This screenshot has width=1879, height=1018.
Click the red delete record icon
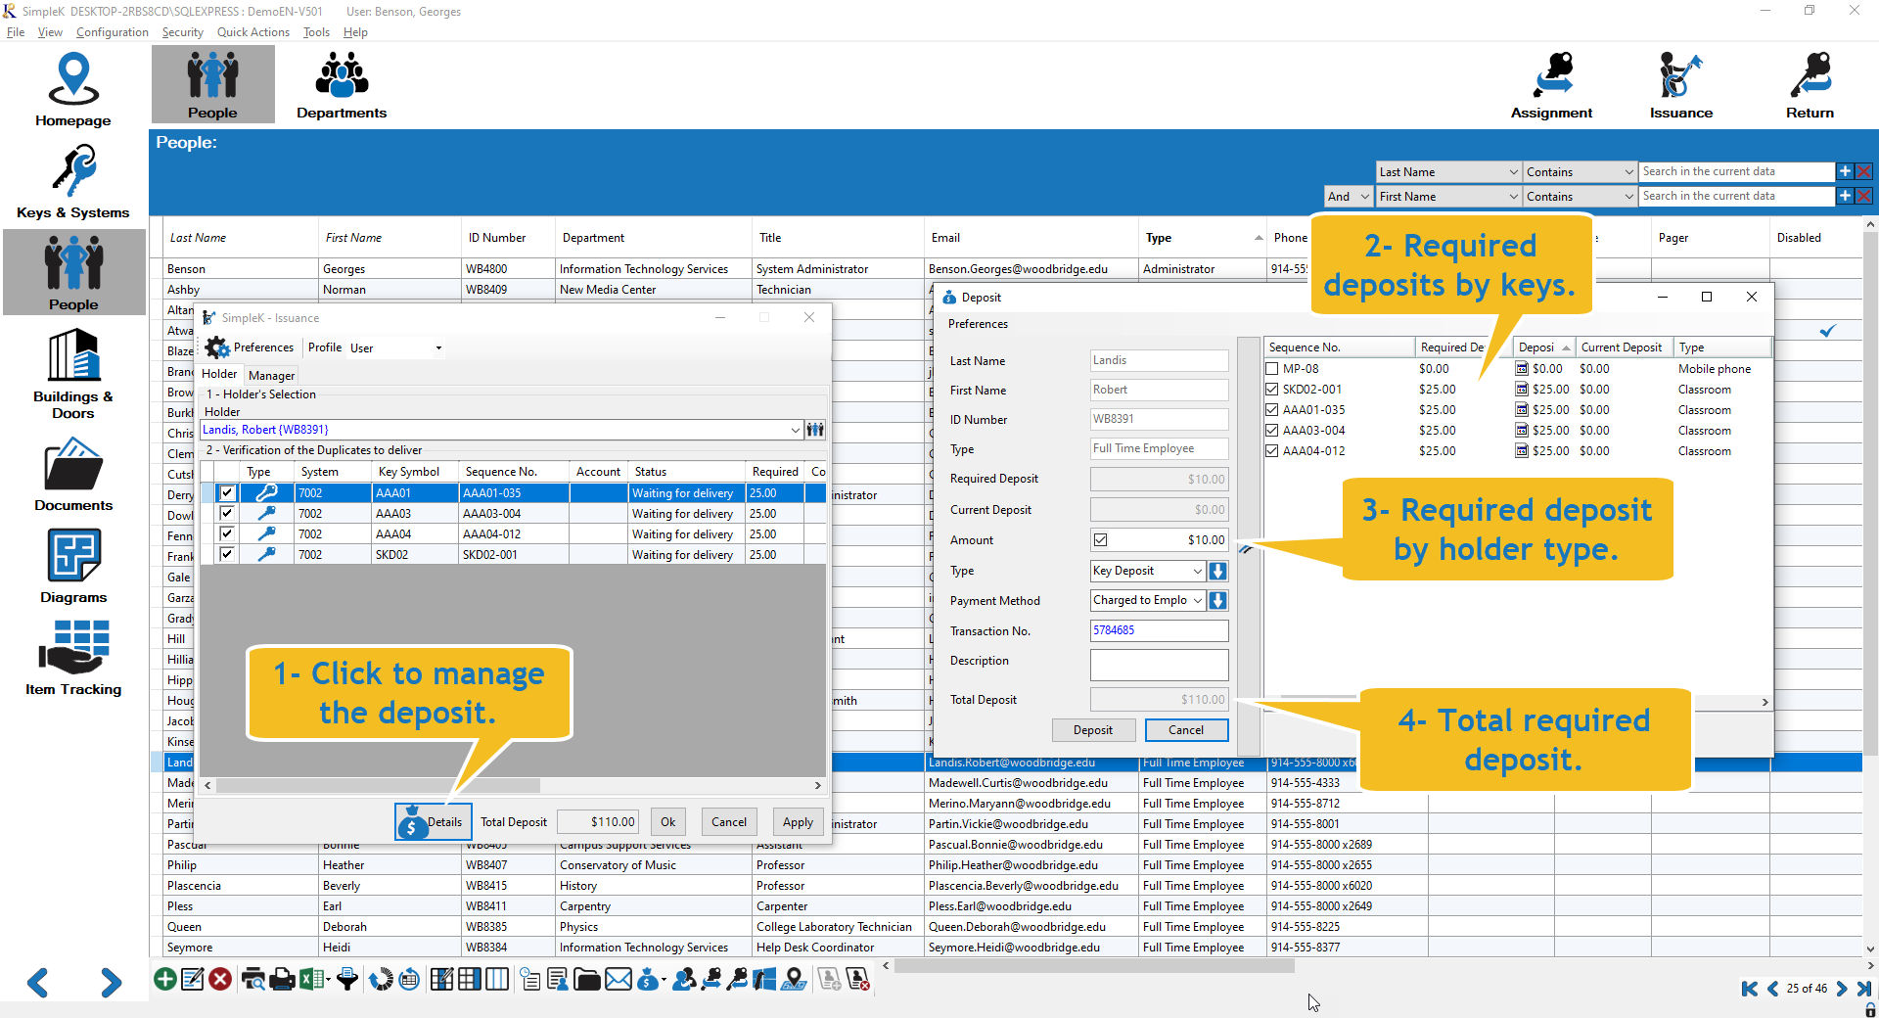click(x=220, y=979)
